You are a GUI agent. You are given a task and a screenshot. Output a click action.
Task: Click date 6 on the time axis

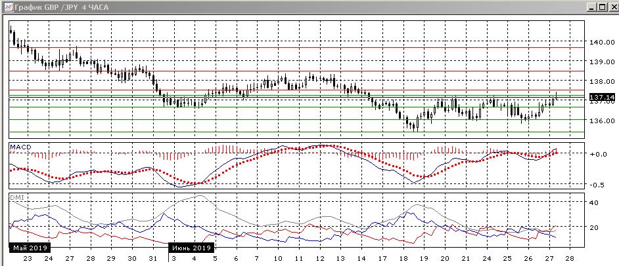click(236, 259)
